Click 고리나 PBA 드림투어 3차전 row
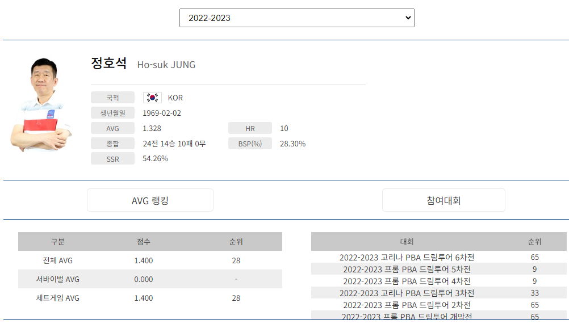This screenshot has height=324, width=569. tap(439, 293)
